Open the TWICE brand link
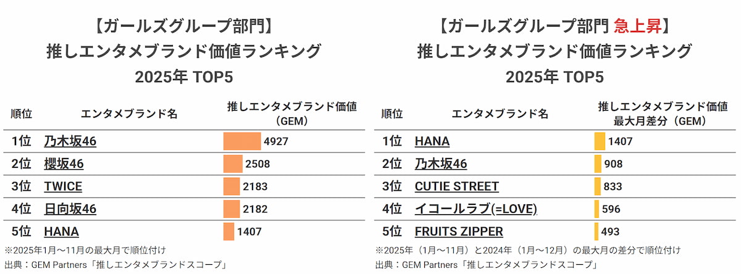Image resolution: width=741 pixels, height=274 pixels. (63, 186)
